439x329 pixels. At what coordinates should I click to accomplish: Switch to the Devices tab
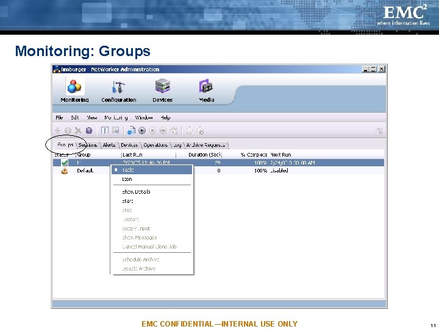click(x=129, y=145)
